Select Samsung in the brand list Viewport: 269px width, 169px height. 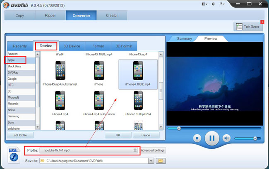tap(21, 116)
